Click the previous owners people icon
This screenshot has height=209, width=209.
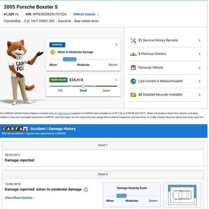click(133, 54)
